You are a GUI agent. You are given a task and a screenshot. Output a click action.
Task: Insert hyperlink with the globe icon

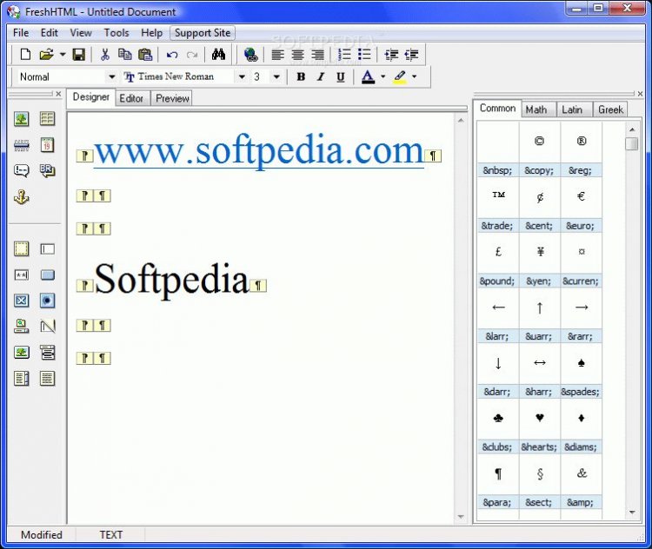(x=250, y=55)
